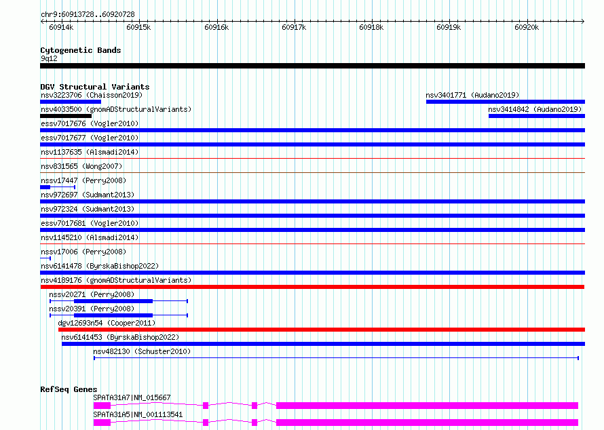Open the DGV Structural Variants track title

(95, 87)
